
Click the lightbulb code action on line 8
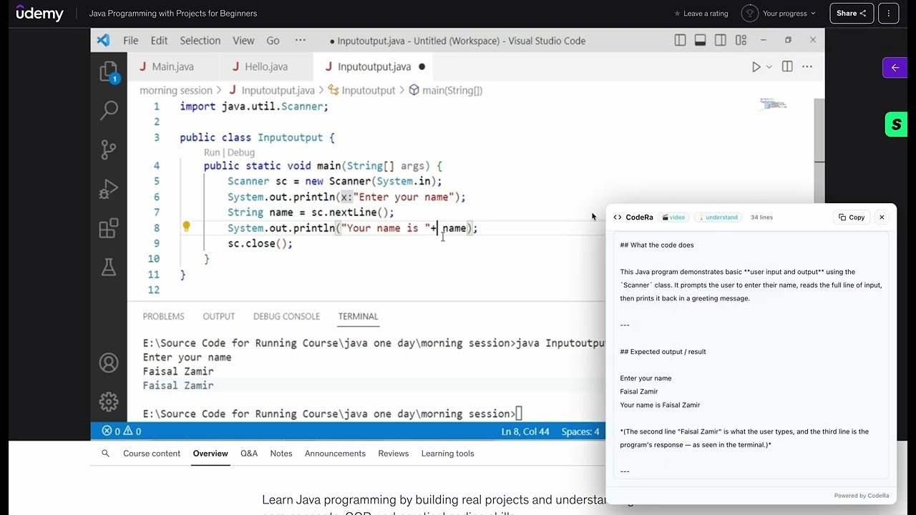[186, 227]
